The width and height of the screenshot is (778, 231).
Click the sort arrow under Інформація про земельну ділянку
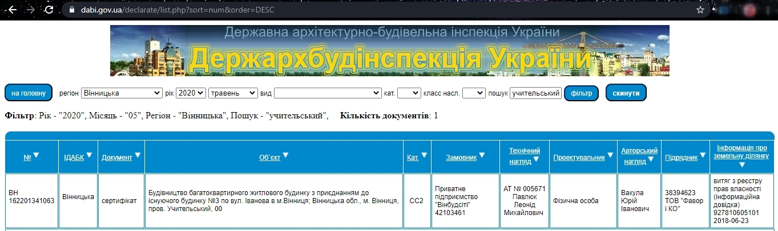(x=742, y=165)
